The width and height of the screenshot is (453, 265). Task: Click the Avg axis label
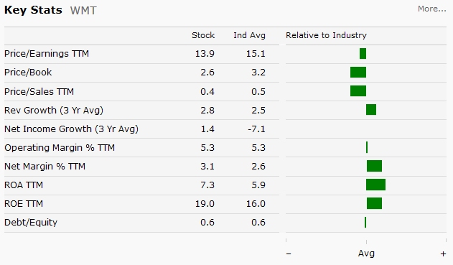(x=366, y=254)
